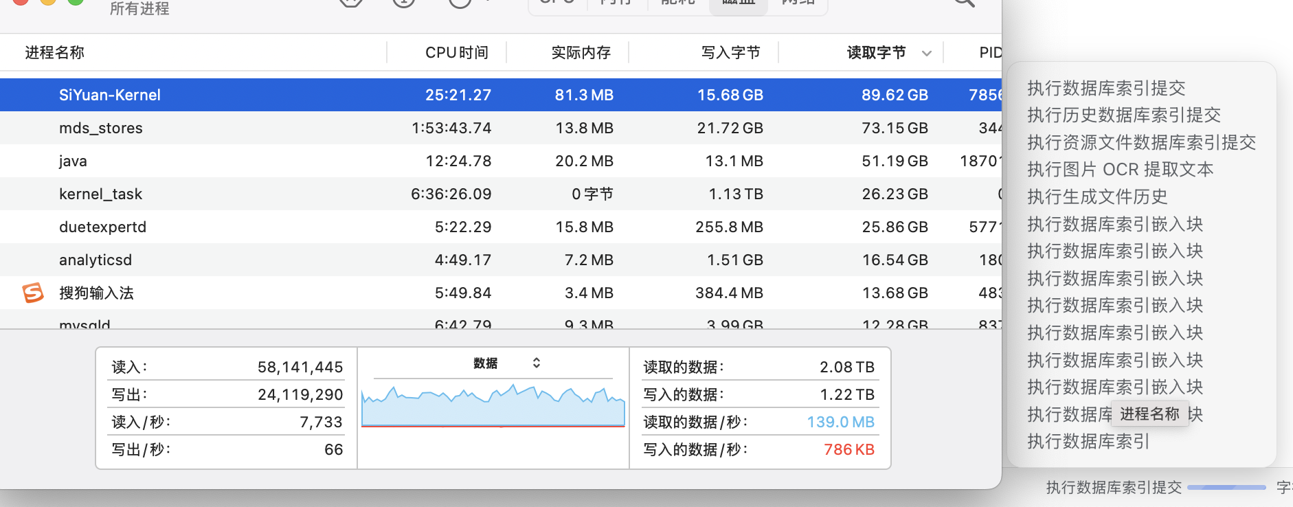Image resolution: width=1293 pixels, height=507 pixels.
Task: Sort by the 读取字节 column header
Action: click(x=877, y=53)
